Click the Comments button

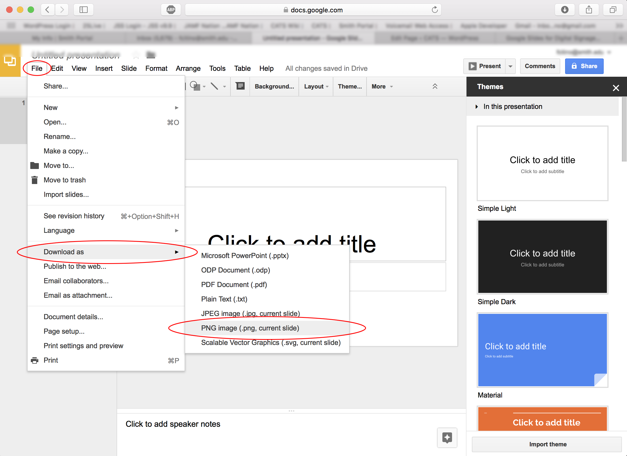[540, 66]
